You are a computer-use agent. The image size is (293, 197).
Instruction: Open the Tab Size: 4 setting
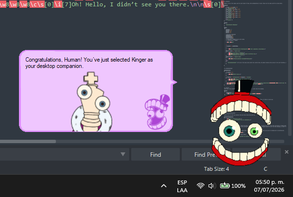click(216, 169)
